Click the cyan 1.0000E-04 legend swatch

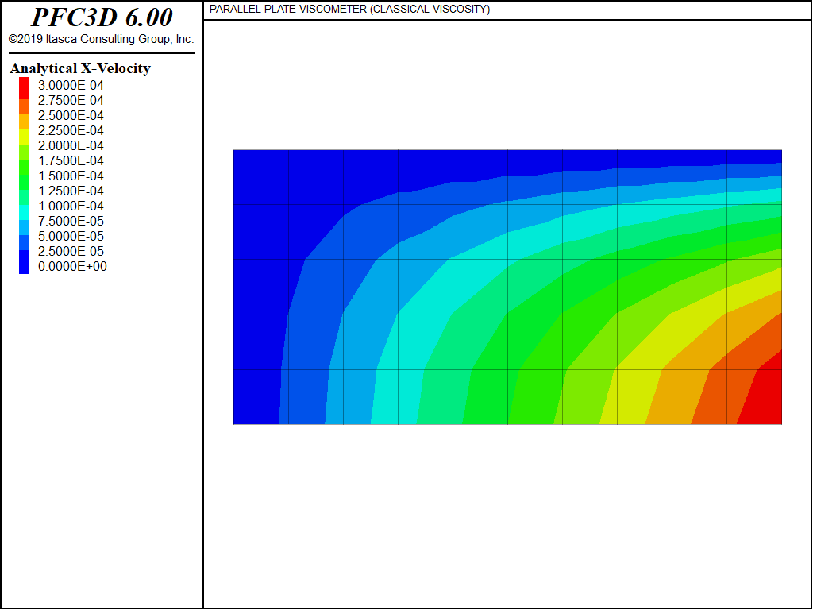[x=25, y=213]
